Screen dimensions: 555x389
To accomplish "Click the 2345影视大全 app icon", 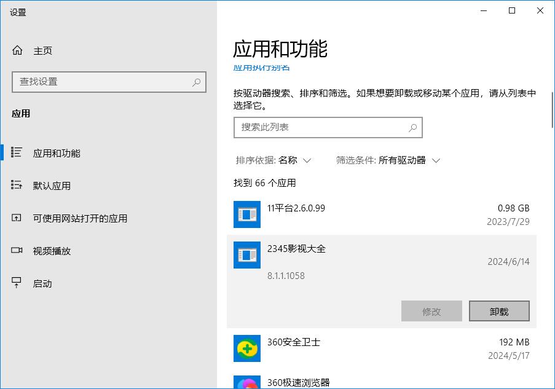I will (x=247, y=255).
